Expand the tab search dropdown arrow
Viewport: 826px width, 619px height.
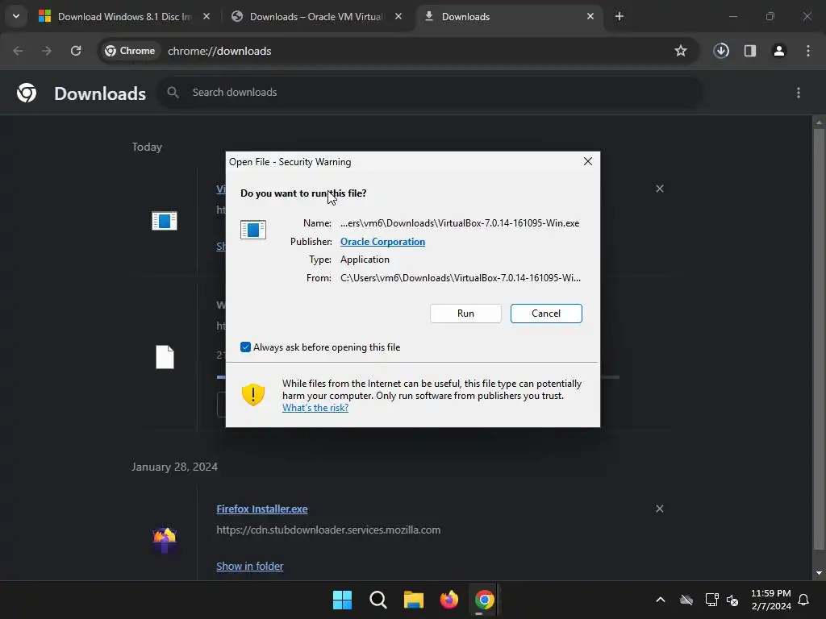pos(16,16)
